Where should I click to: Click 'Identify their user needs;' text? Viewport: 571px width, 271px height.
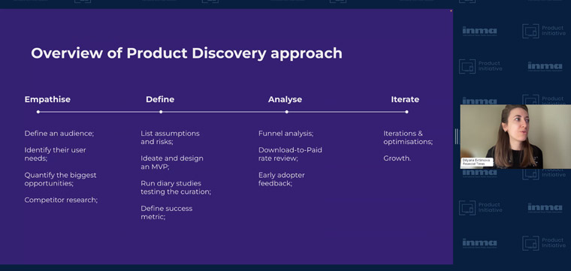coord(55,154)
